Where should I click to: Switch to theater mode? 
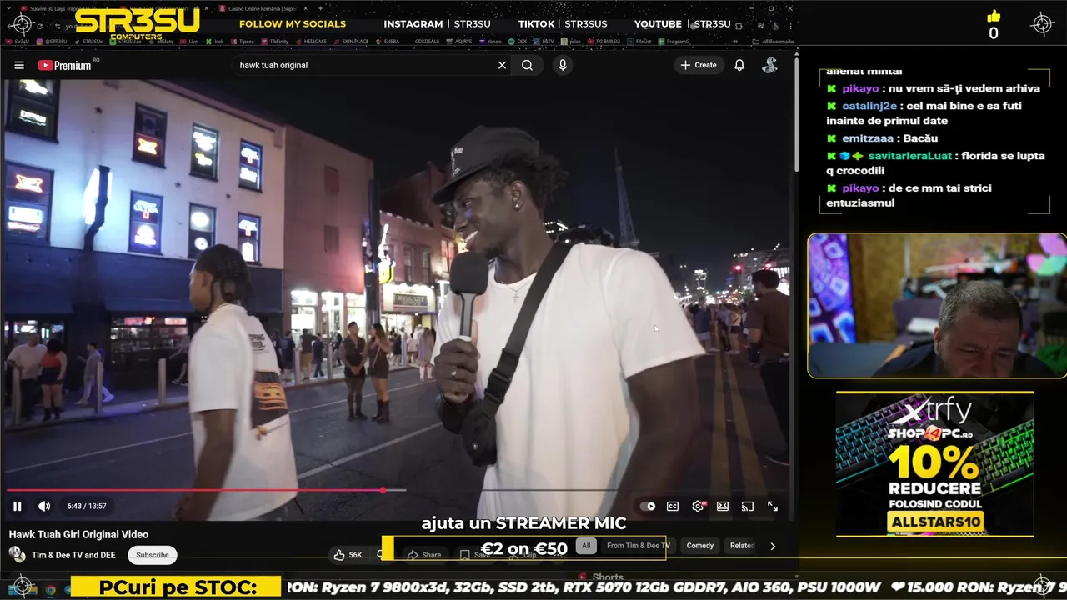click(x=723, y=506)
